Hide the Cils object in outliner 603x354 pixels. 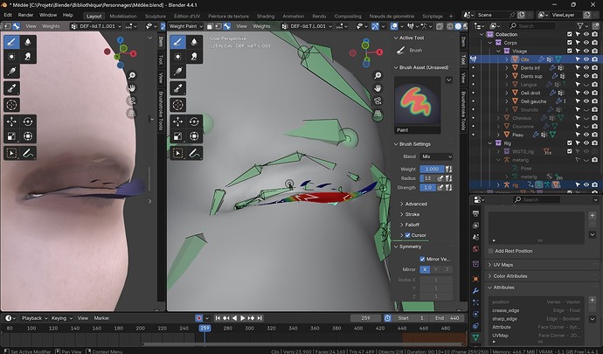point(586,59)
